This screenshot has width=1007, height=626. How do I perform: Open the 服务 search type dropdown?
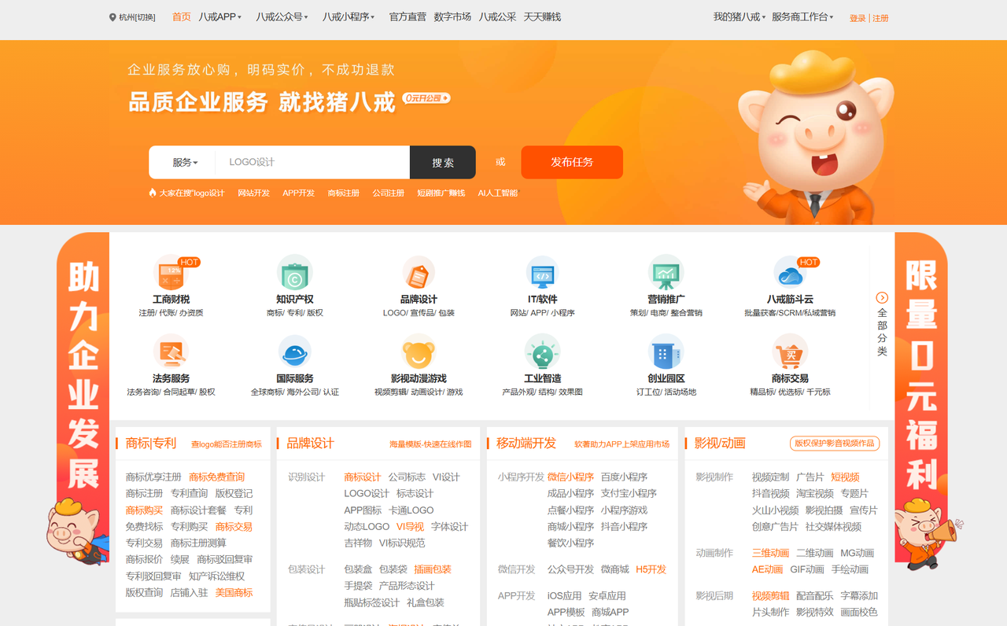tap(185, 162)
